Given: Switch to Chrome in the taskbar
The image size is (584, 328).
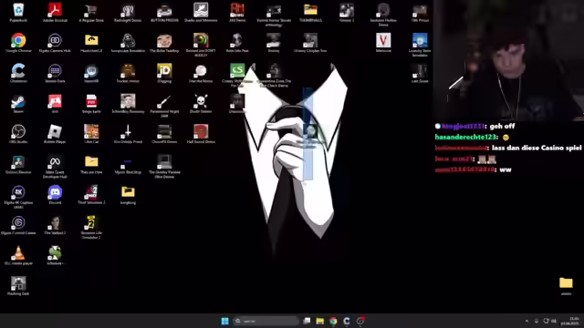Looking at the screenshot, I should tap(333, 321).
